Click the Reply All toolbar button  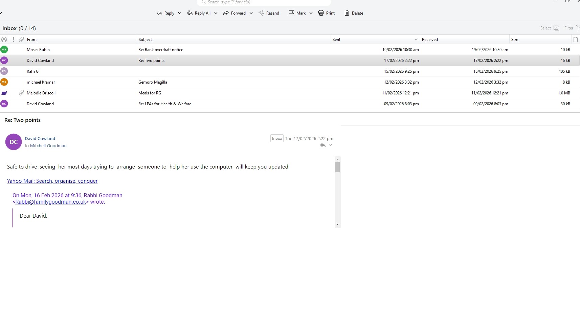[199, 13]
